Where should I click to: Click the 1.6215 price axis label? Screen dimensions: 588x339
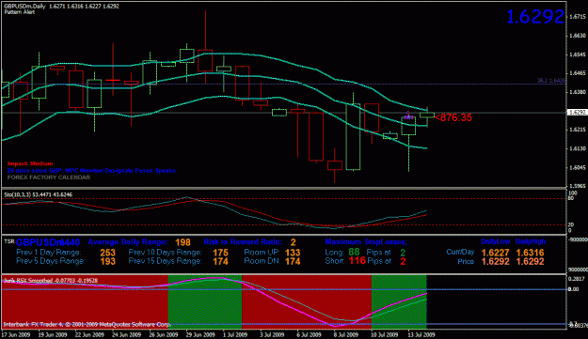point(578,130)
